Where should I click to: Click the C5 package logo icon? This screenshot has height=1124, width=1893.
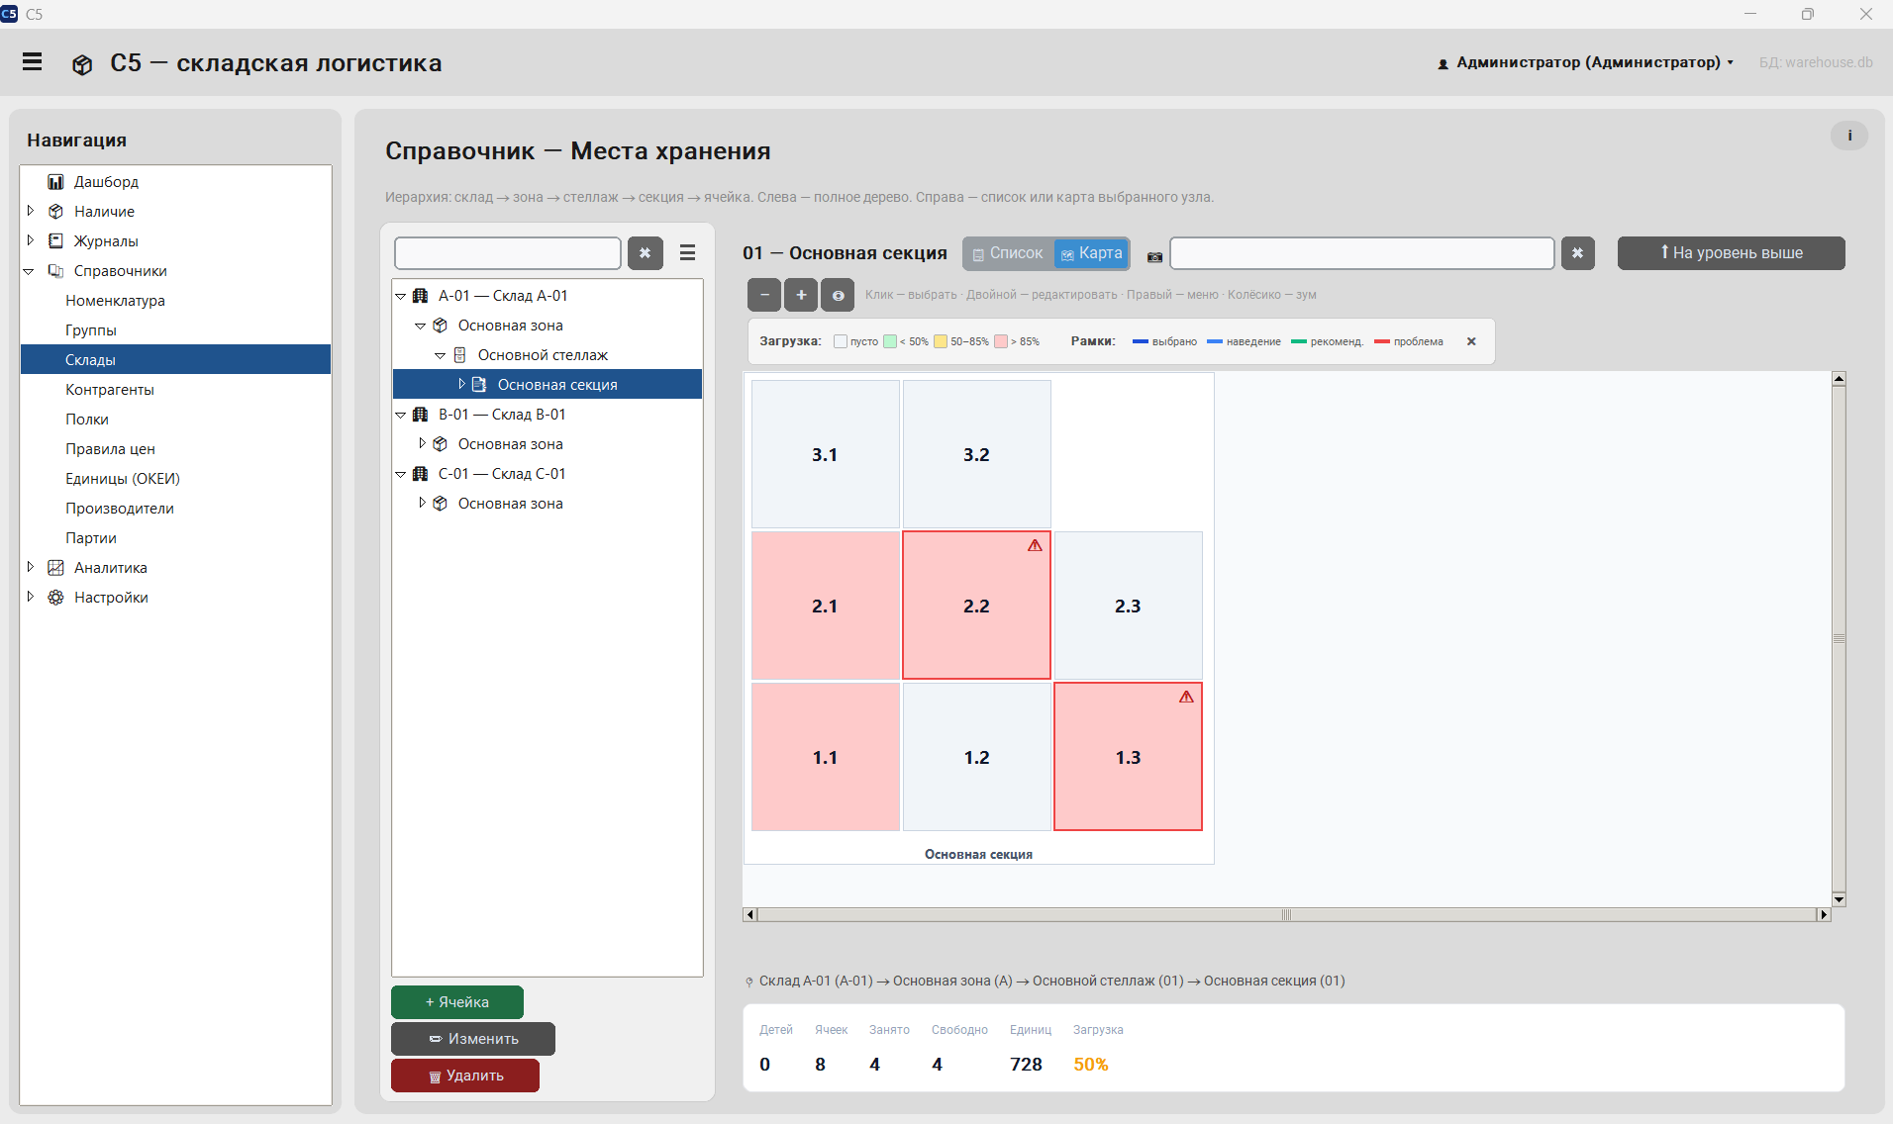pos(82,64)
